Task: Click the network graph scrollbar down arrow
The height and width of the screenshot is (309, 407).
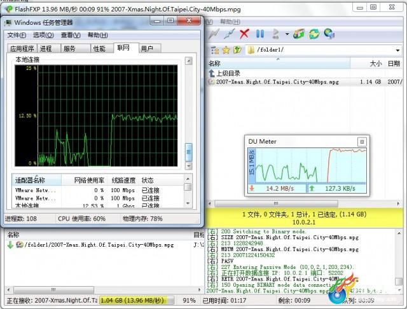Action: coord(189,166)
